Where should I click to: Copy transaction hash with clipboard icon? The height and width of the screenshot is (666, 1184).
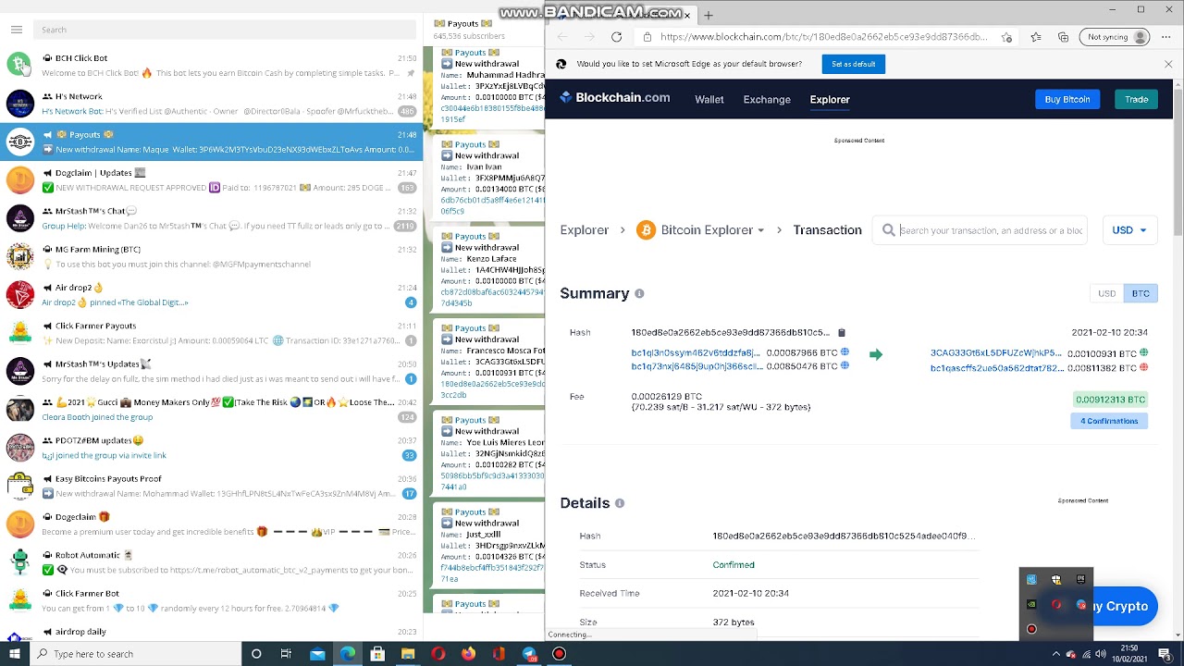(x=842, y=332)
